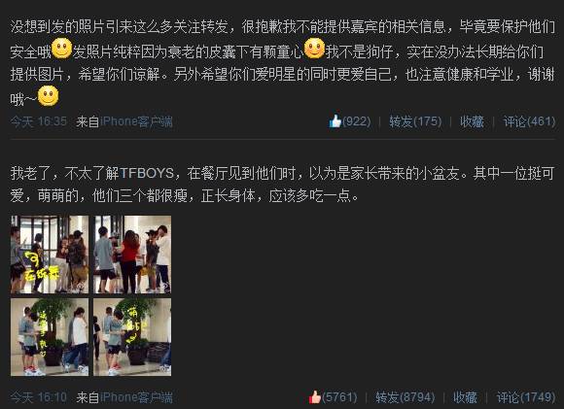The width and height of the screenshot is (564, 409).
Task: Repost the first post via 转发(175)
Action: point(415,121)
